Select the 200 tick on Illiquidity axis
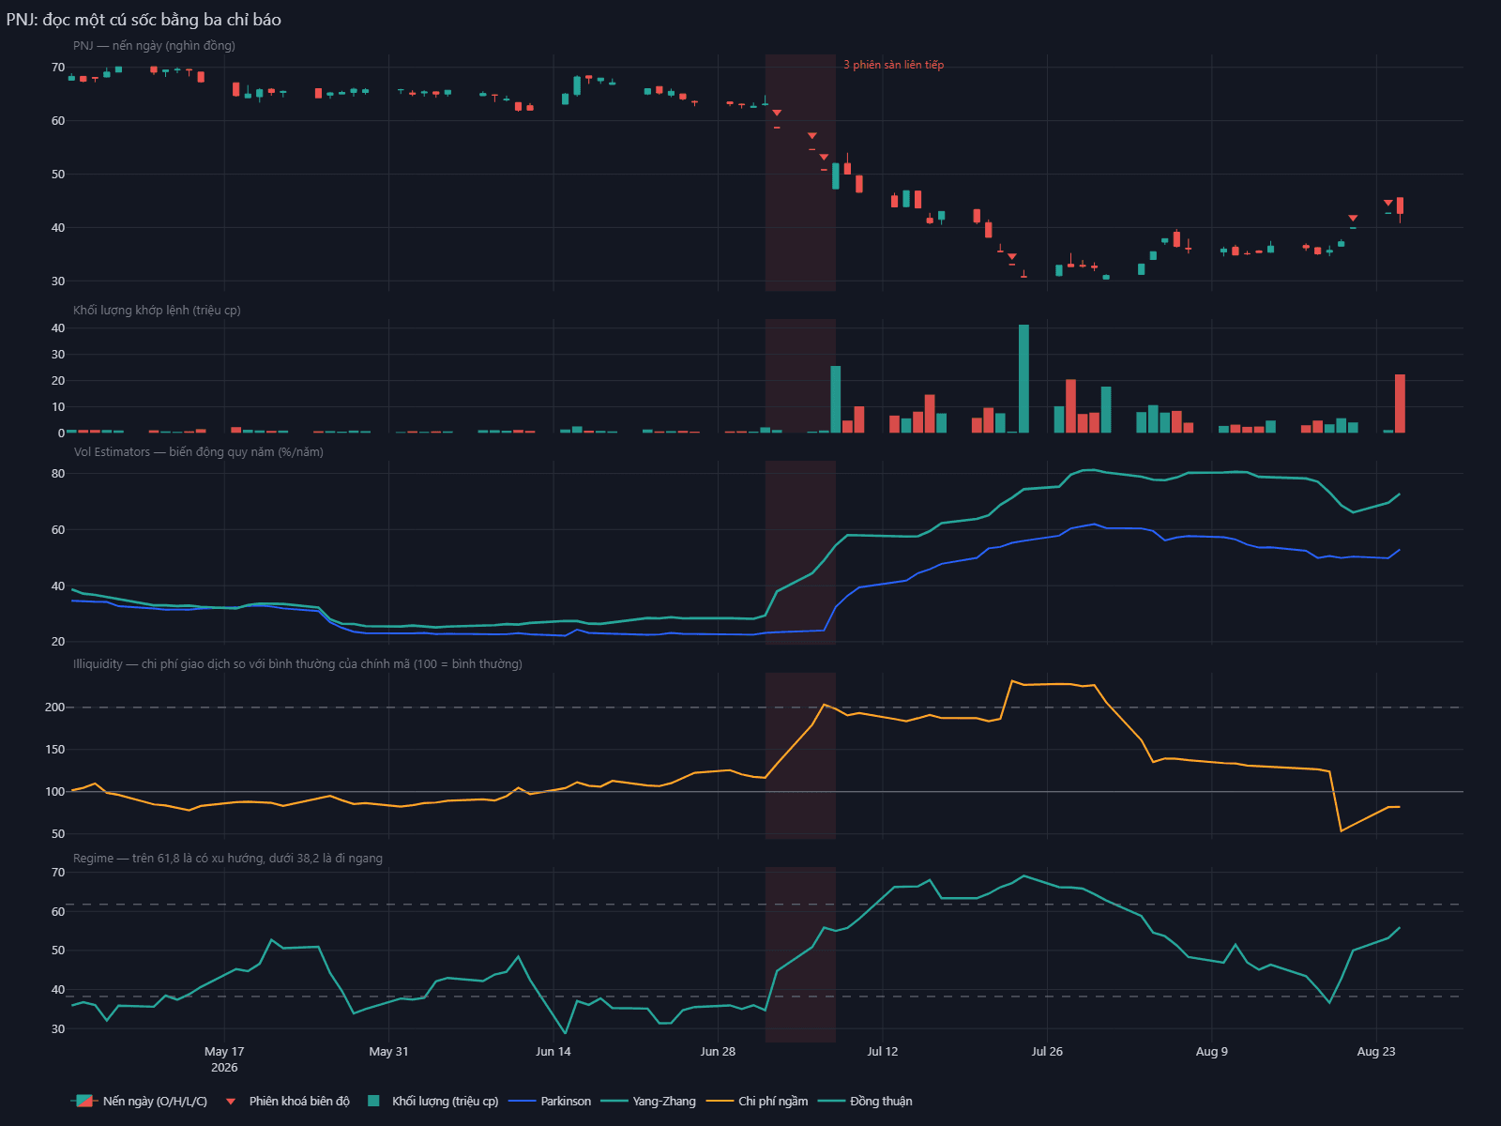The height and width of the screenshot is (1126, 1501). tap(54, 708)
